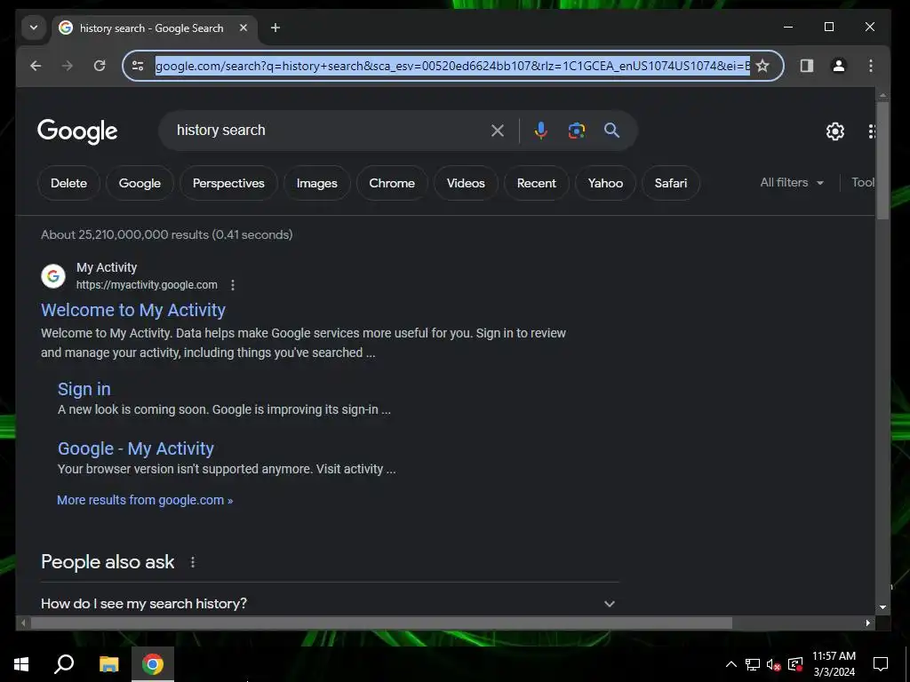Open Chrome side panel
The height and width of the screenshot is (682, 910).
pyautogui.click(x=807, y=66)
